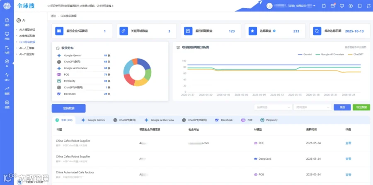Viewport: 373px width, 185px height.
Task: Switch to the POE tab
Action: 247,120
